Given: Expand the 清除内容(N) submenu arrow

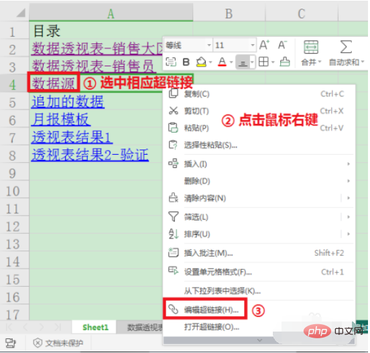Looking at the screenshot, I should (x=349, y=198).
